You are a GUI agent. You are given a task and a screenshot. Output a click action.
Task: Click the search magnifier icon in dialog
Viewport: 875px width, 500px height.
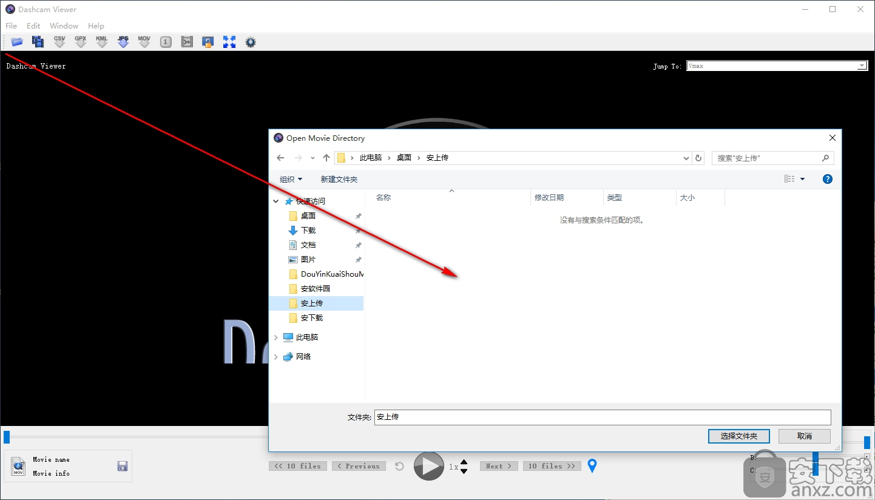point(825,158)
